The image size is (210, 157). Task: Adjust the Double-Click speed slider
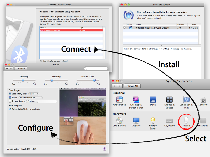(94, 80)
